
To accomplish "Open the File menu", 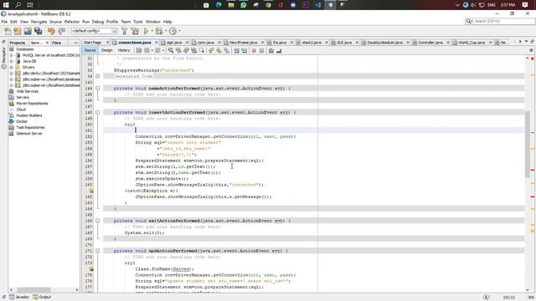I will [x=4, y=22].
